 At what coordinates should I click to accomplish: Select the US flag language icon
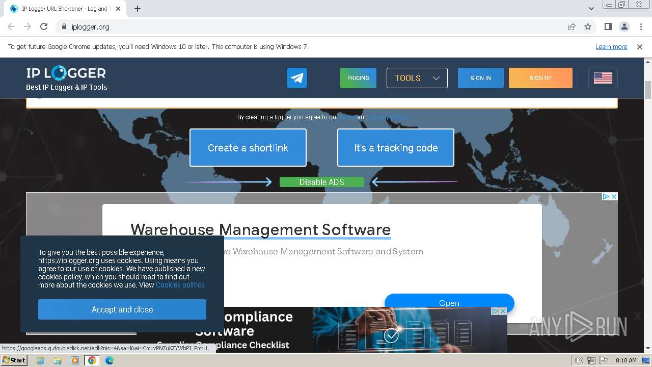click(x=603, y=78)
